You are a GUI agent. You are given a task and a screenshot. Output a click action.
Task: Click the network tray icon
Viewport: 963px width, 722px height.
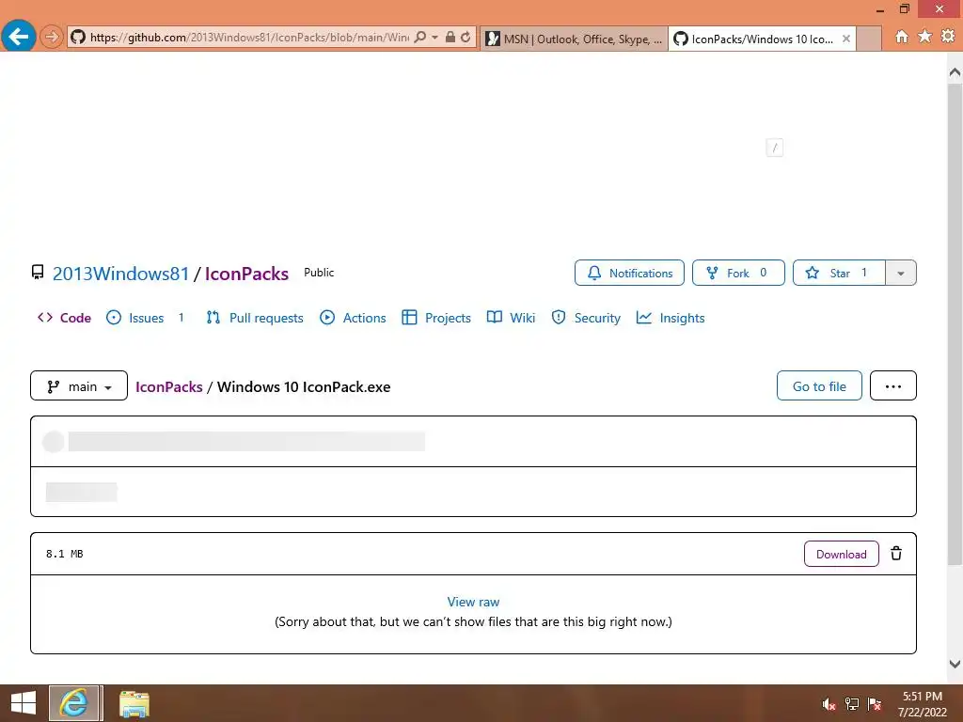point(852,704)
